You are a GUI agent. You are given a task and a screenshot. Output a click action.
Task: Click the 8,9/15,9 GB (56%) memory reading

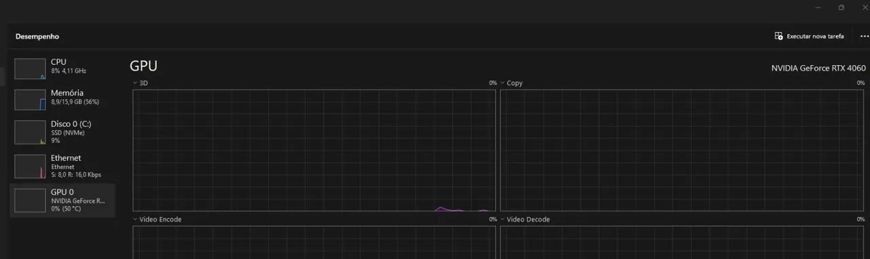click(x=75, y=102)
